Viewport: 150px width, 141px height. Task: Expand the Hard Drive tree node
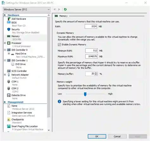(9, 54)
